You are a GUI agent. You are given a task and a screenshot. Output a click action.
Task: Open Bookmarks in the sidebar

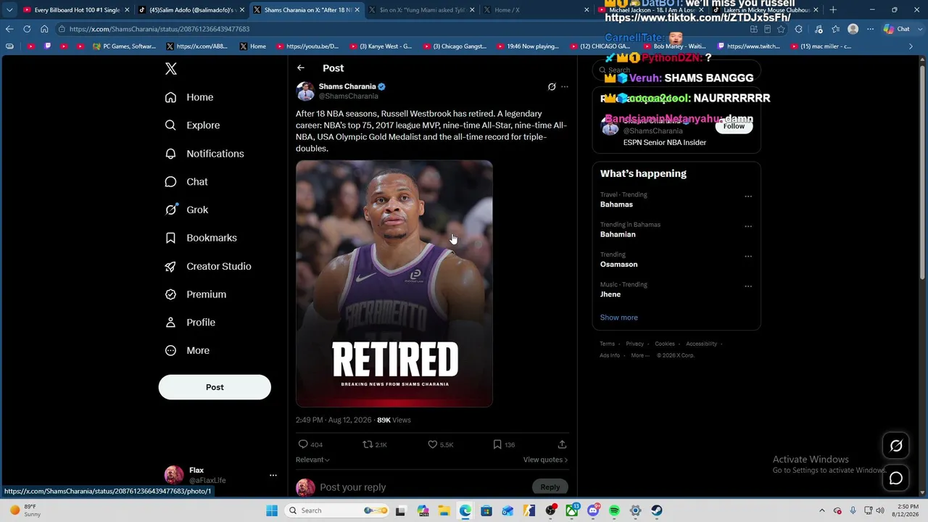click(x=201, y=238)
